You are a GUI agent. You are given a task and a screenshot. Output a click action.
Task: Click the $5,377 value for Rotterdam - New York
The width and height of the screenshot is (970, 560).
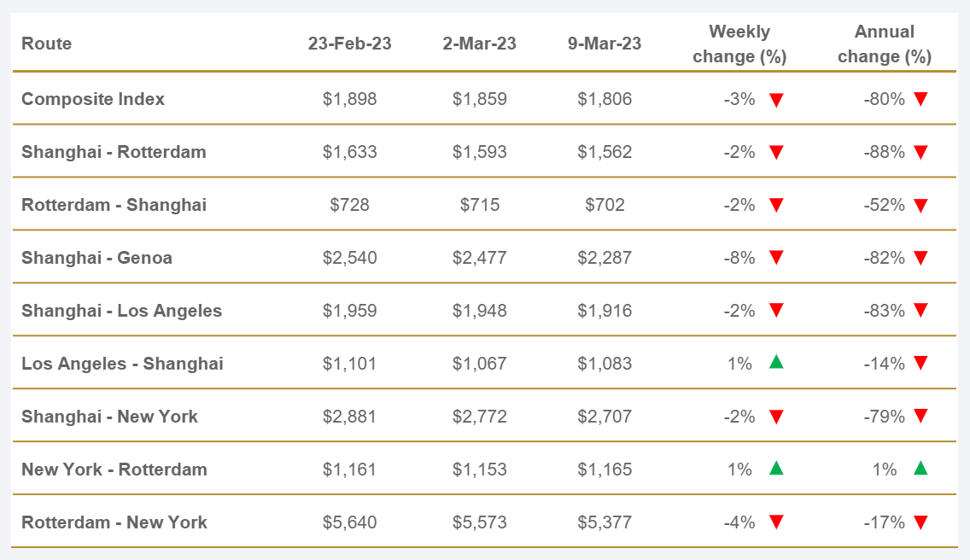pos(605,522)
